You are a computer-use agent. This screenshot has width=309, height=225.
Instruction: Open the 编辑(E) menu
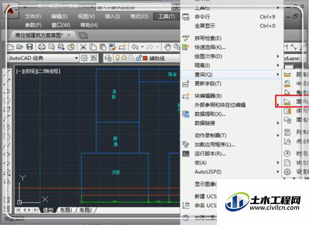59,17
